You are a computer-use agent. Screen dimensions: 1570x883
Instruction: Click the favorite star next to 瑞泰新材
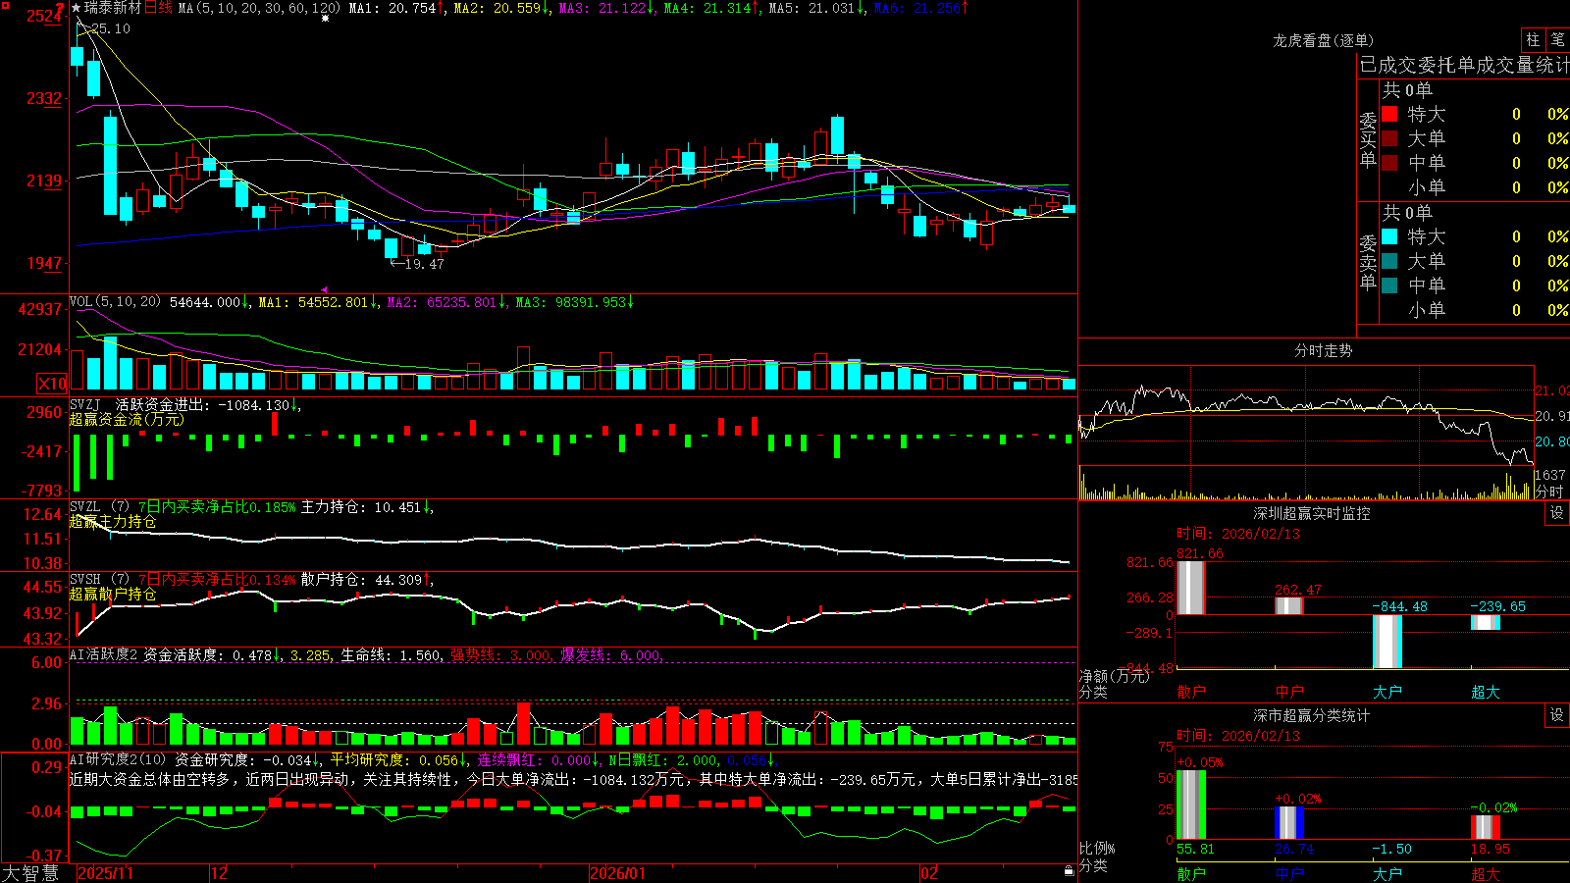(77, 8)
